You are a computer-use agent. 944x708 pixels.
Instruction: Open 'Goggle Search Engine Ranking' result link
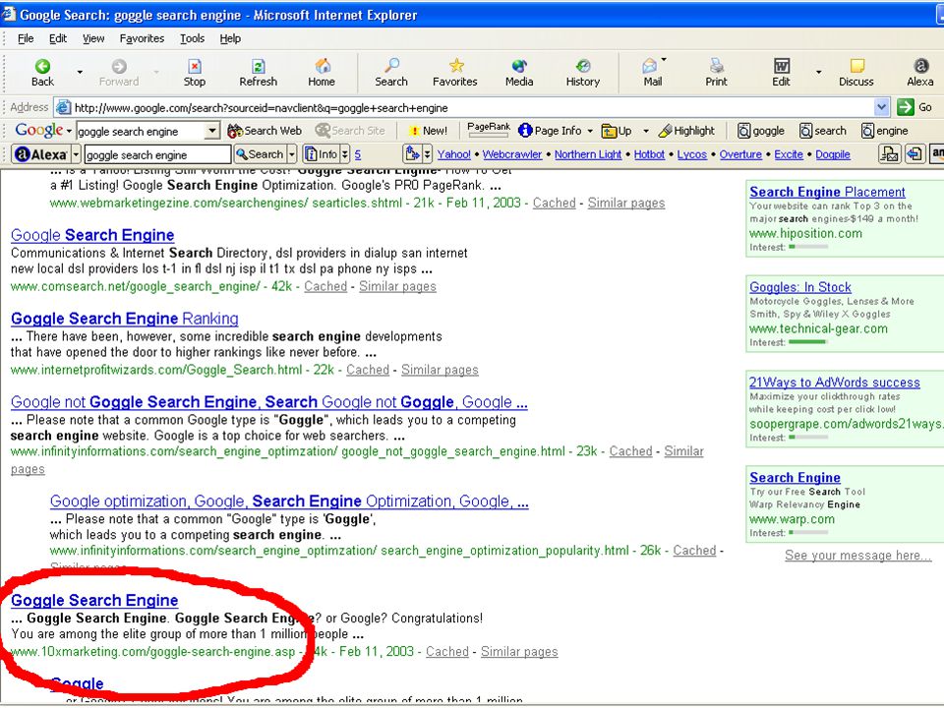point(125,319)
